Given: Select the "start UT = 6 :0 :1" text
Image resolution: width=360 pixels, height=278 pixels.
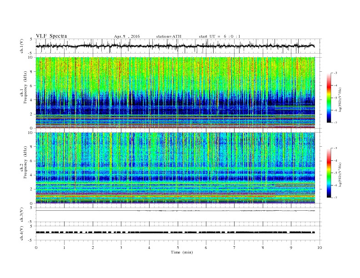Looking at the screenshot, I should pyautogui.click(x=220, y=36).
